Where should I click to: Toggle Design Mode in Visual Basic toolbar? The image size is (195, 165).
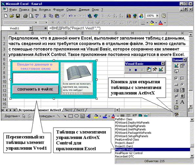click(161, 69)
